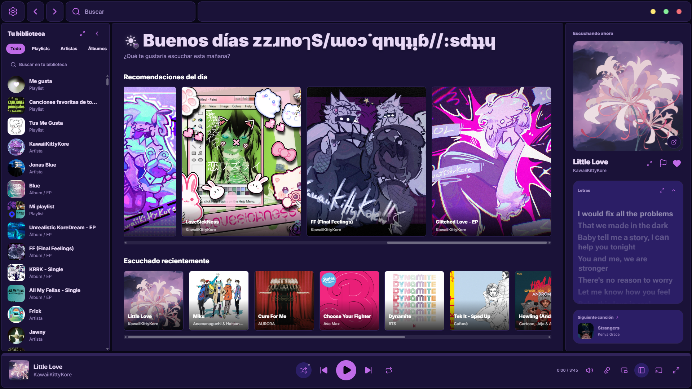Select the Todo filter chip
The image size is (692, 389).
[16, 49]
